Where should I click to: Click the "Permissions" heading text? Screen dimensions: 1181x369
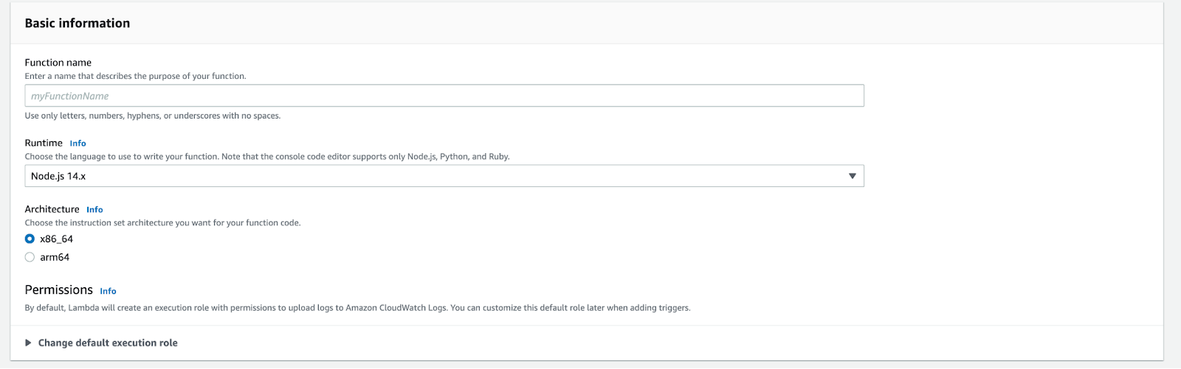pos(59,289)
